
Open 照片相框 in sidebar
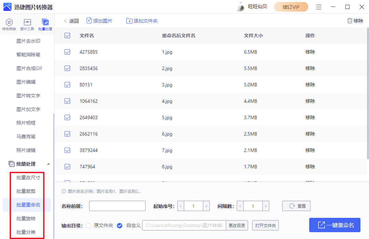click(x=26, y=123)
